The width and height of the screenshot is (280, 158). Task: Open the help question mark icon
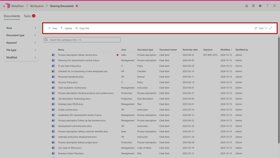click(267, 6)
